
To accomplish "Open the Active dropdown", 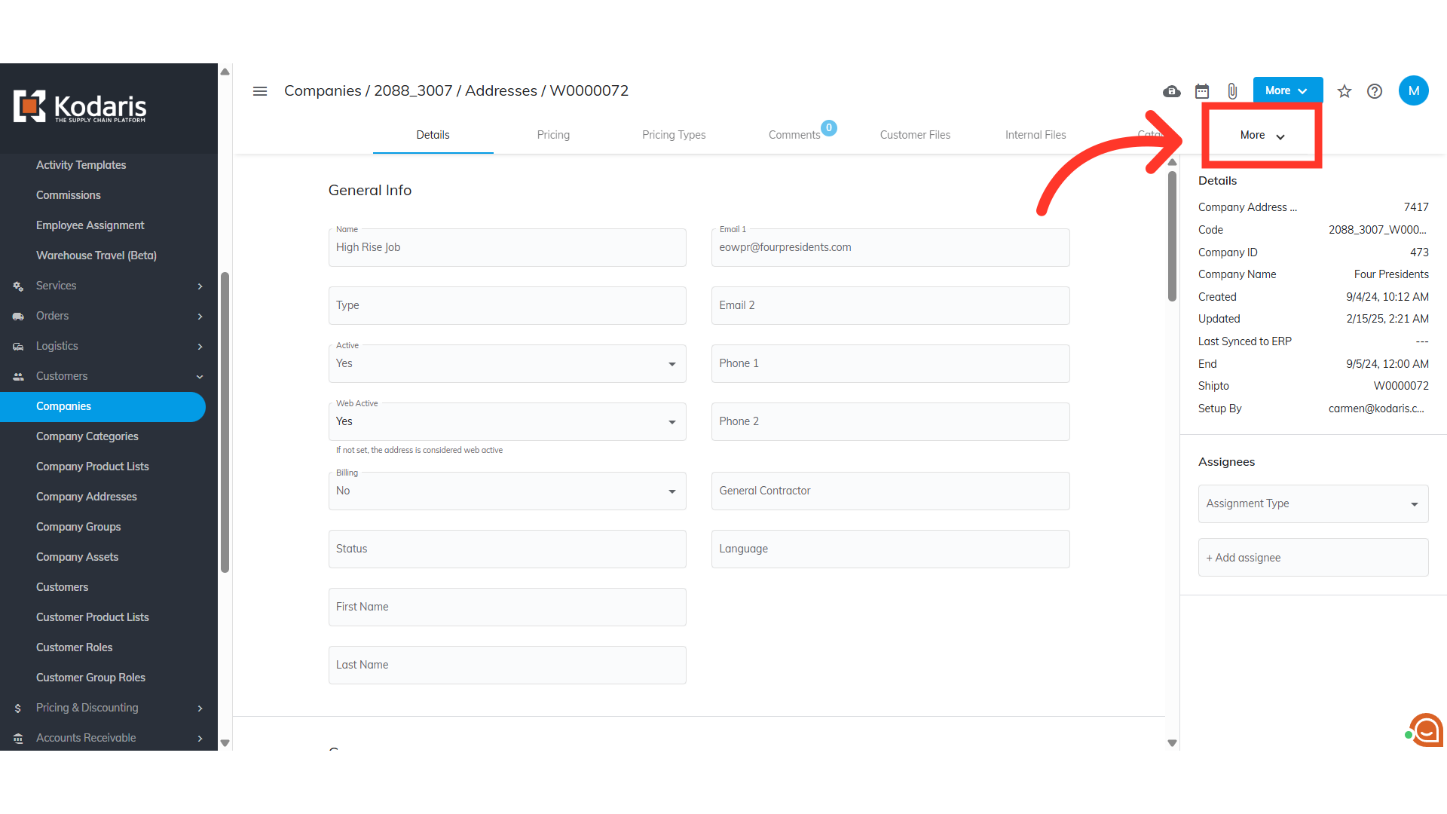I will tap(506, 364).
